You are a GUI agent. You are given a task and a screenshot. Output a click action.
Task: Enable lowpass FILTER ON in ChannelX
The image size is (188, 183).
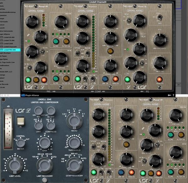[x=66, y=41]
